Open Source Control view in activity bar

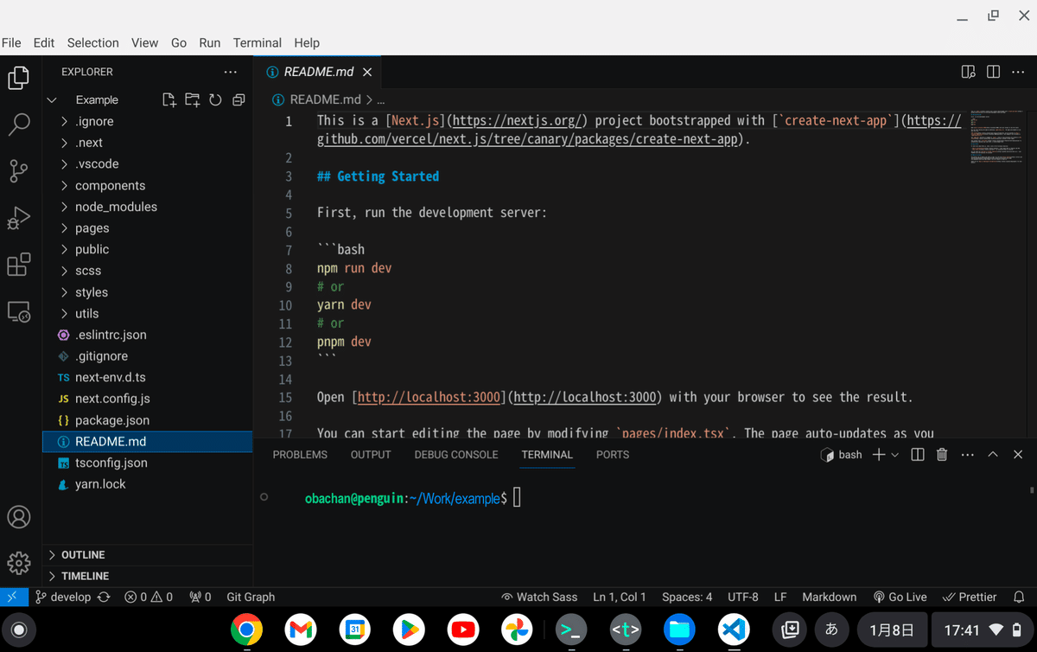pos(19,170)
